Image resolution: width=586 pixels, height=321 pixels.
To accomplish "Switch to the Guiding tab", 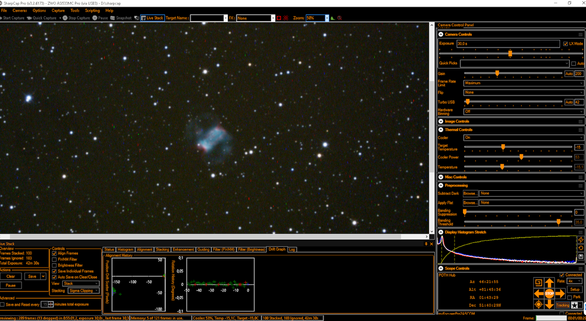I will tap(203, 250).
